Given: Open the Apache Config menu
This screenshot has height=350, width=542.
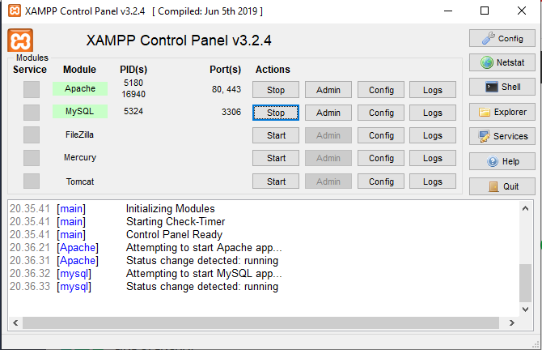Looking at the screenshot, I should coord(381,90).
